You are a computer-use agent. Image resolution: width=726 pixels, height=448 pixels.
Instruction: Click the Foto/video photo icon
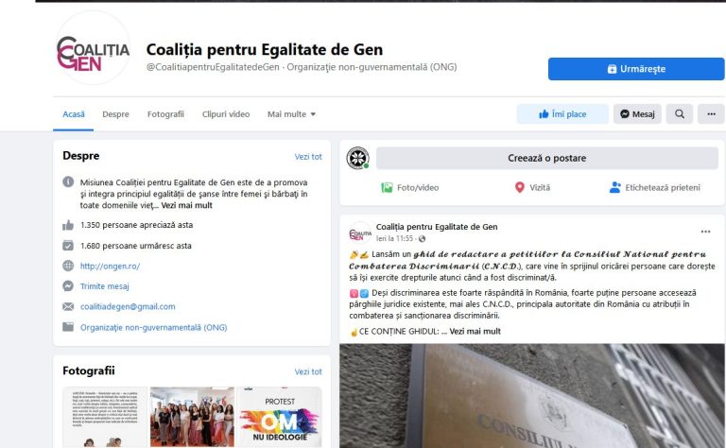(x=387, y=187)
